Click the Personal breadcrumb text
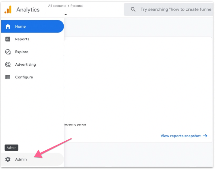Viewport: 215px width, 169px height. [x=77, y=6]
